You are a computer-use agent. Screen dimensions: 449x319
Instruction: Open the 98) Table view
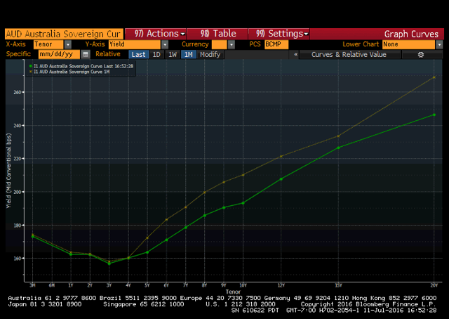217,34
